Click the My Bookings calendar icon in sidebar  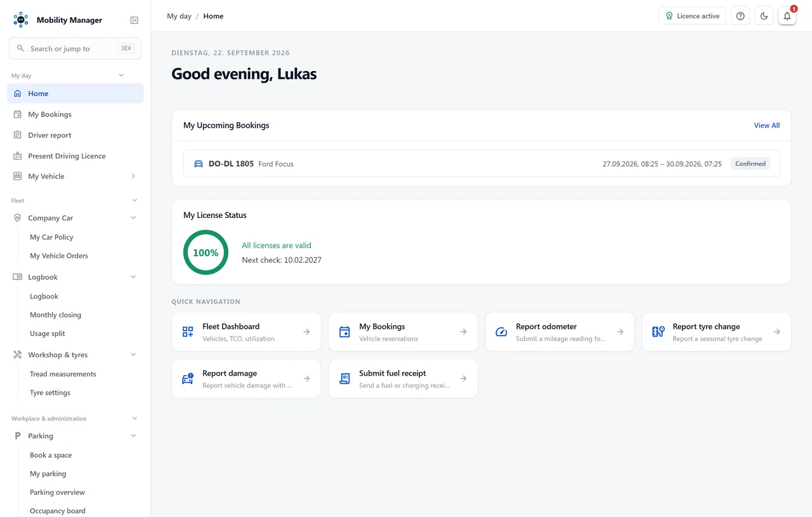tap(18, 115)
